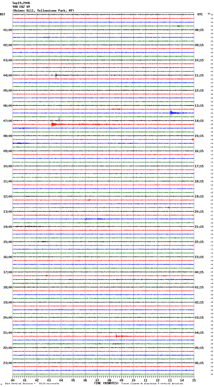Click the 13:15 UTC time label
The width and height of the screenshot is (214, 387).
point(199,106)
